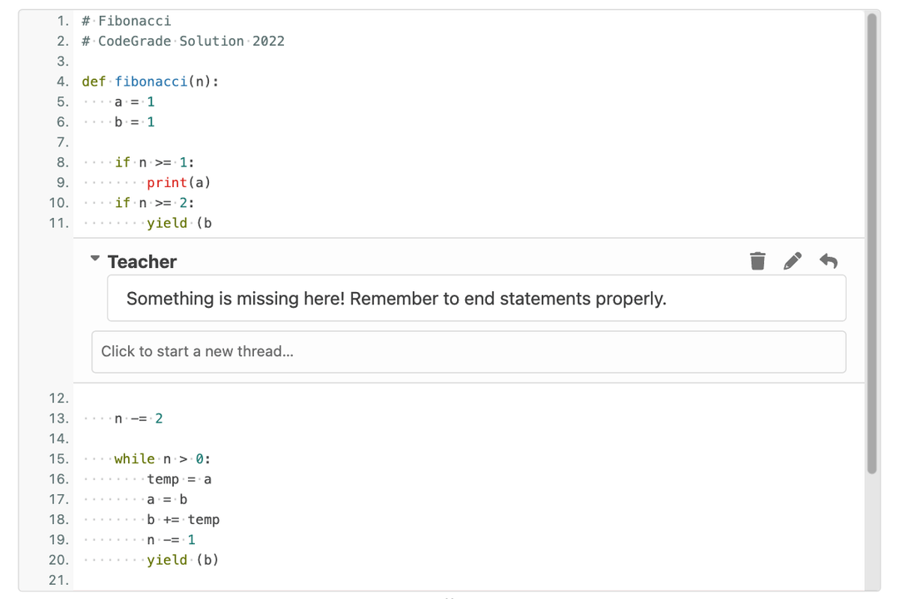899x599 pixels.
Task: Click line number 9 beside print statement
Action: coord(62,182)
